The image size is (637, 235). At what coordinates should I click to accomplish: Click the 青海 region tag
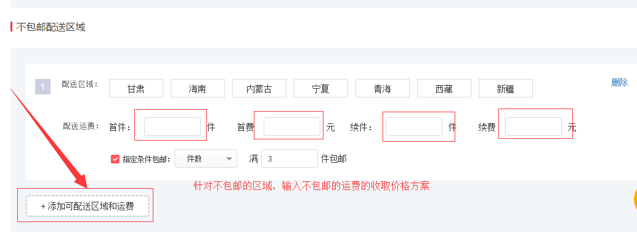point(383,88)
